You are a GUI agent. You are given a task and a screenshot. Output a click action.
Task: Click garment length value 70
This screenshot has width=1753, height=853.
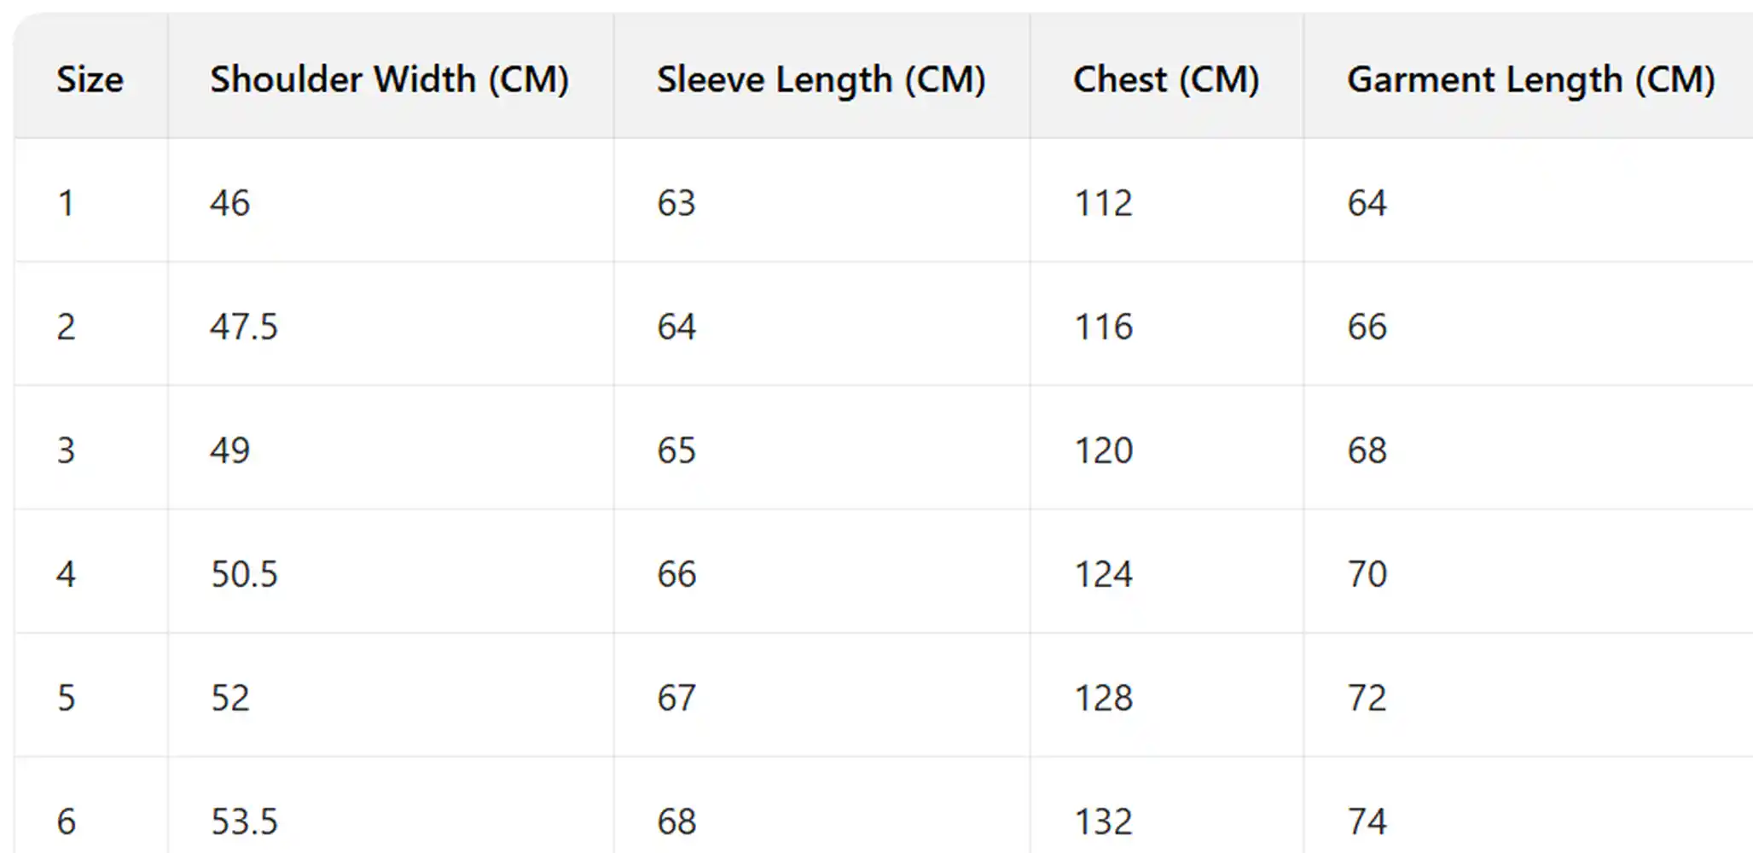point(1367,574)
